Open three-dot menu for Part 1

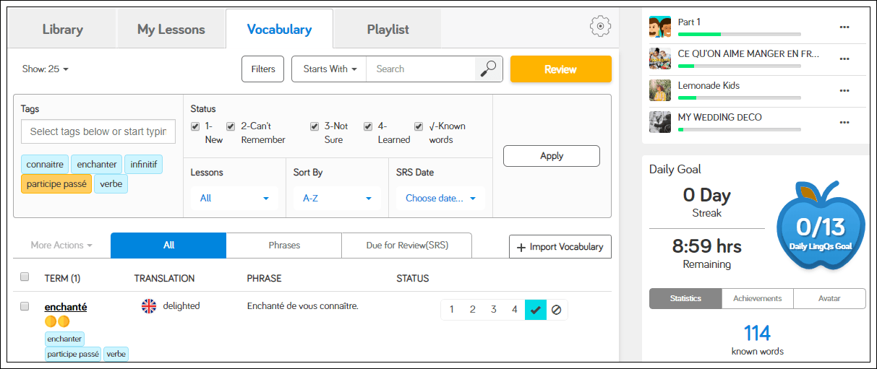(844, 27)
